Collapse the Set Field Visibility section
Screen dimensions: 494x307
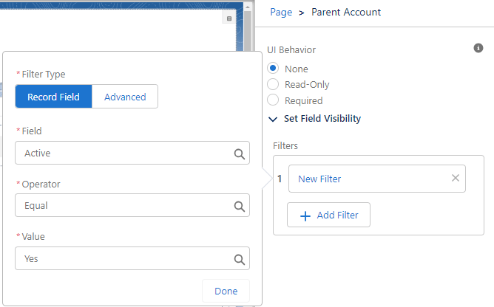click(x=273, y=118)
